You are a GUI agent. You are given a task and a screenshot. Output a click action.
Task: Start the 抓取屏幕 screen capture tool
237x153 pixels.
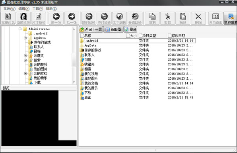click(x=230, y=18)
